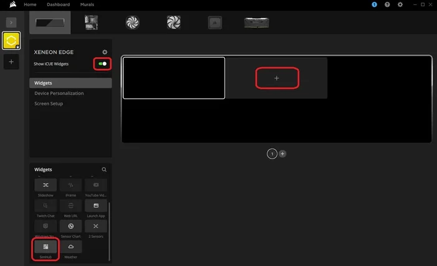
Task: Open iCUE settings gear in title bar
Action: click(x=400, y=4)
